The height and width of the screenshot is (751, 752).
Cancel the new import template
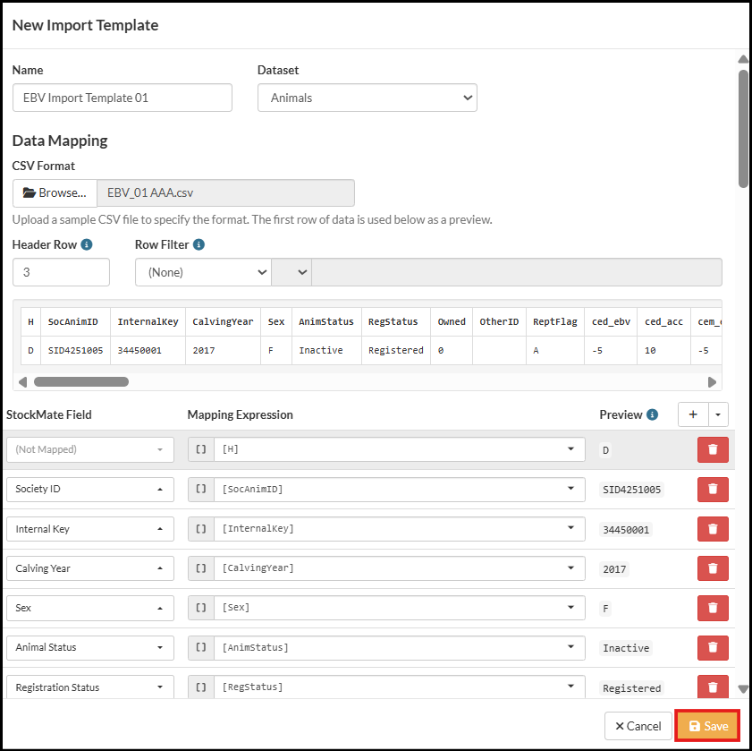click(638, 726)
